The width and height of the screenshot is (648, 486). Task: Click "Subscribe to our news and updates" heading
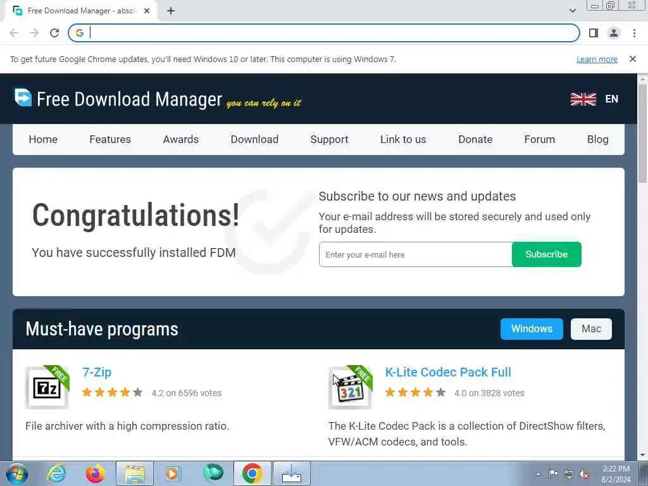coord(417,196)
